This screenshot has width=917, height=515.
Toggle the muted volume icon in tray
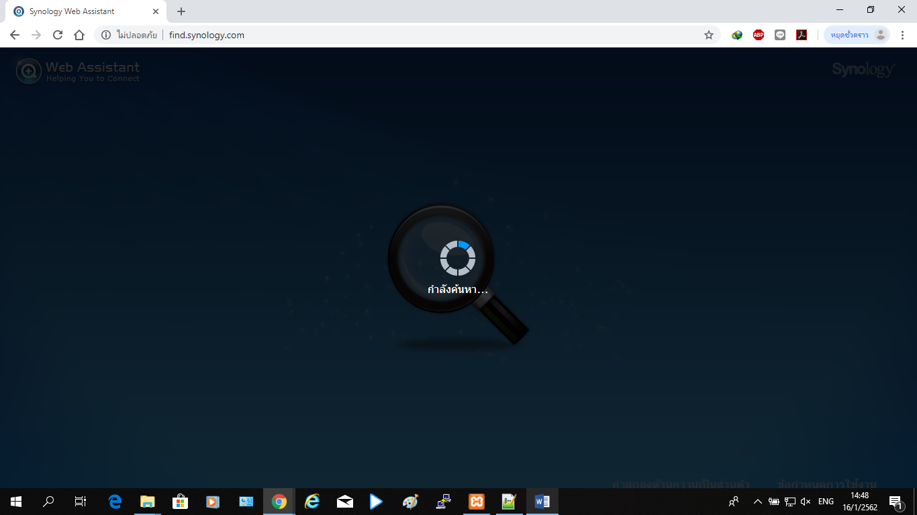click(x=806, y=502)
